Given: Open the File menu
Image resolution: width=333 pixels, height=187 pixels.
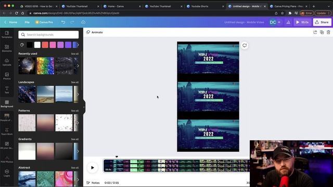Looking at the screenshot, I should pos(27,22).
